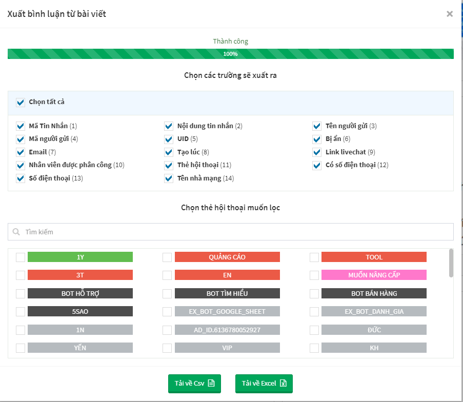This screenshot has height=402, width=463.
Task: Check the VIP tag checkbox
Action: tap(167, 348)
